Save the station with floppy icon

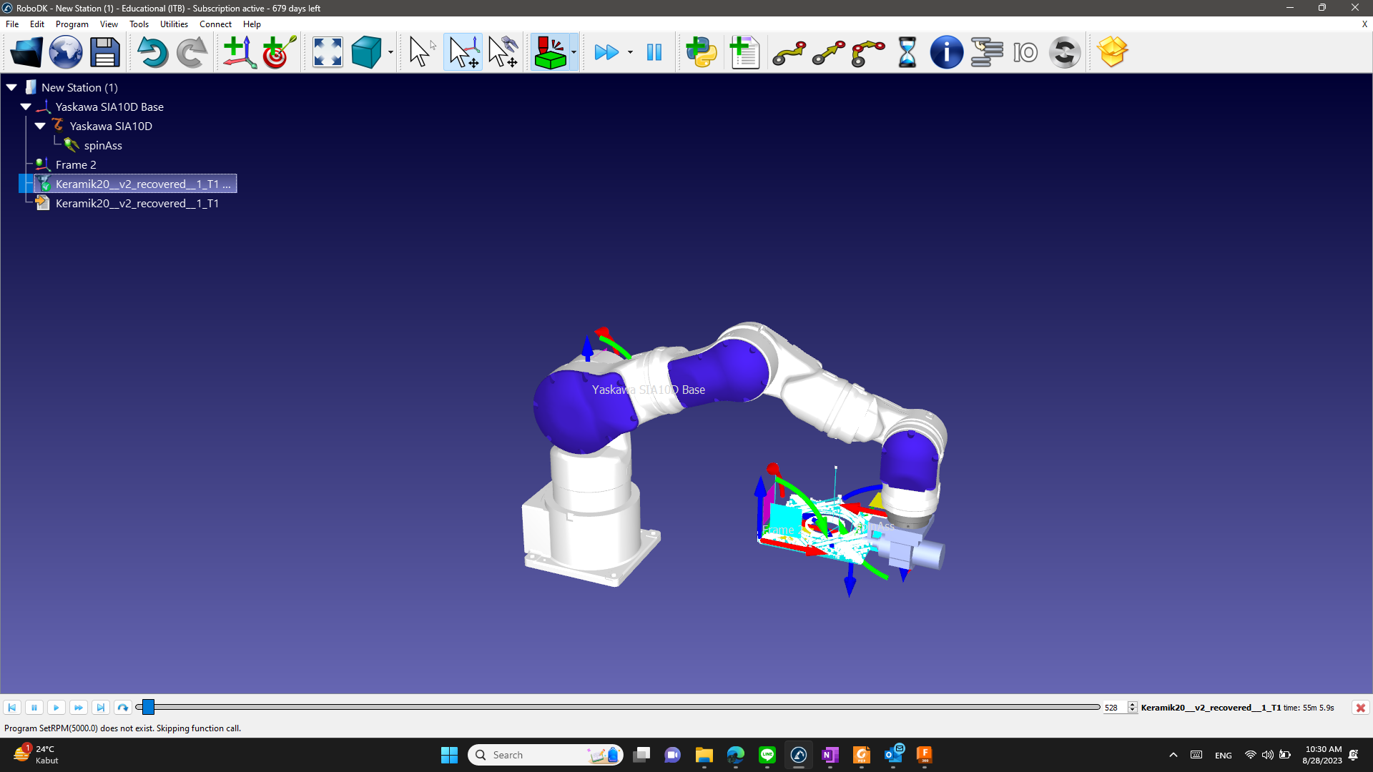(x=105, y=52)
